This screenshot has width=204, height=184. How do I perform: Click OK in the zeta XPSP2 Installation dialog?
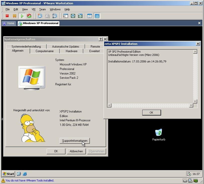152,113
